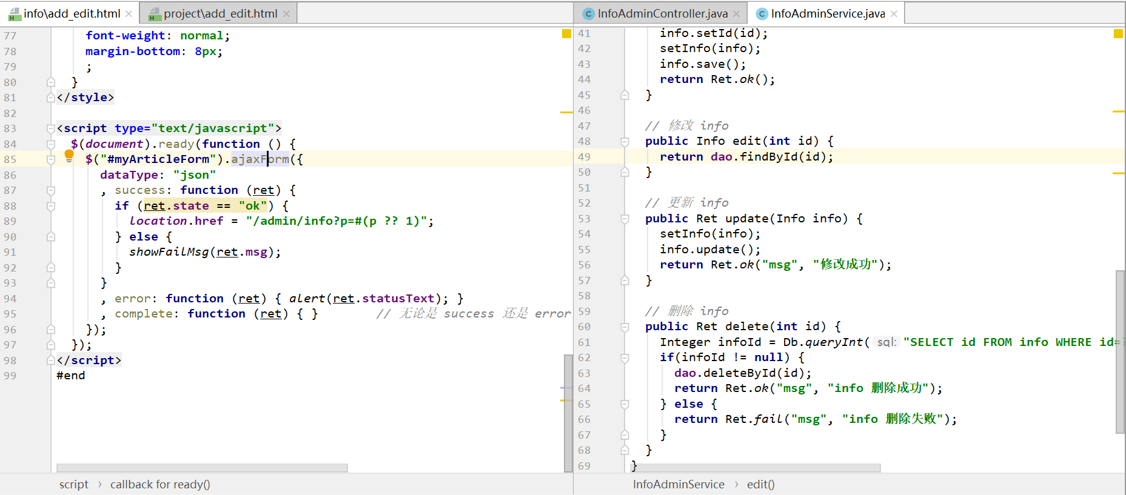Image resolution: width=1126 pixels, height=495 pixels.
Task: Click the else fold marker at line 65
Action: [625, 404]
